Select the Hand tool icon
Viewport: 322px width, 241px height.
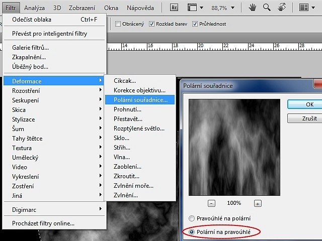(253, 8)
